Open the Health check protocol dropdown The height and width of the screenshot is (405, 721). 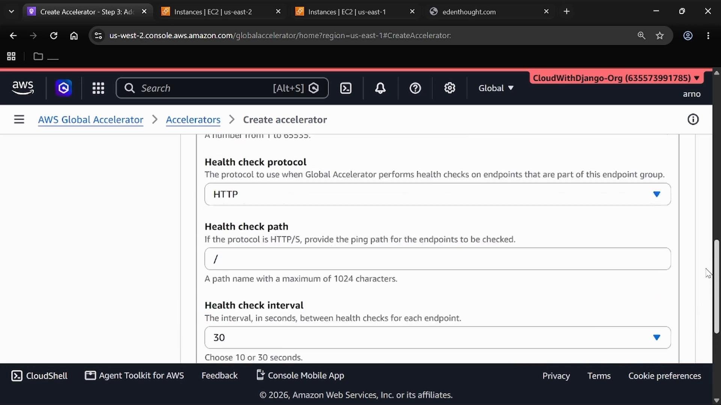pos(437,194)
